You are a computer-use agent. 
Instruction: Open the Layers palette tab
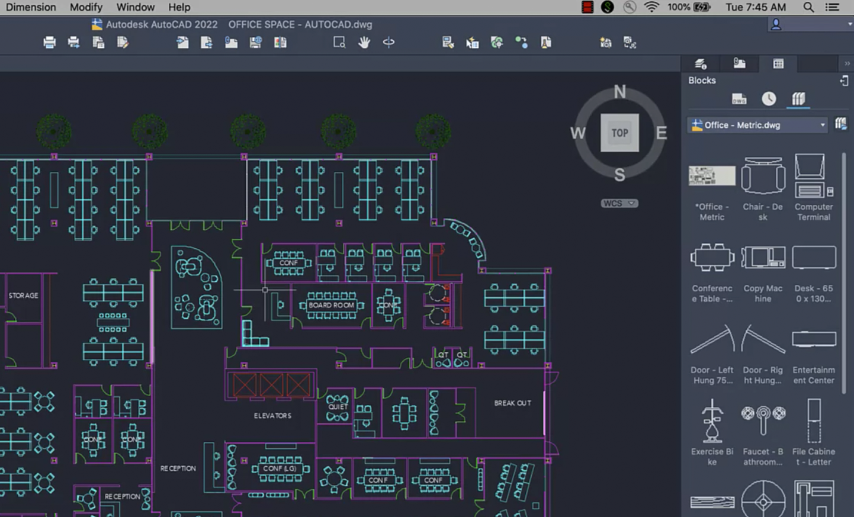click(701, 63)
